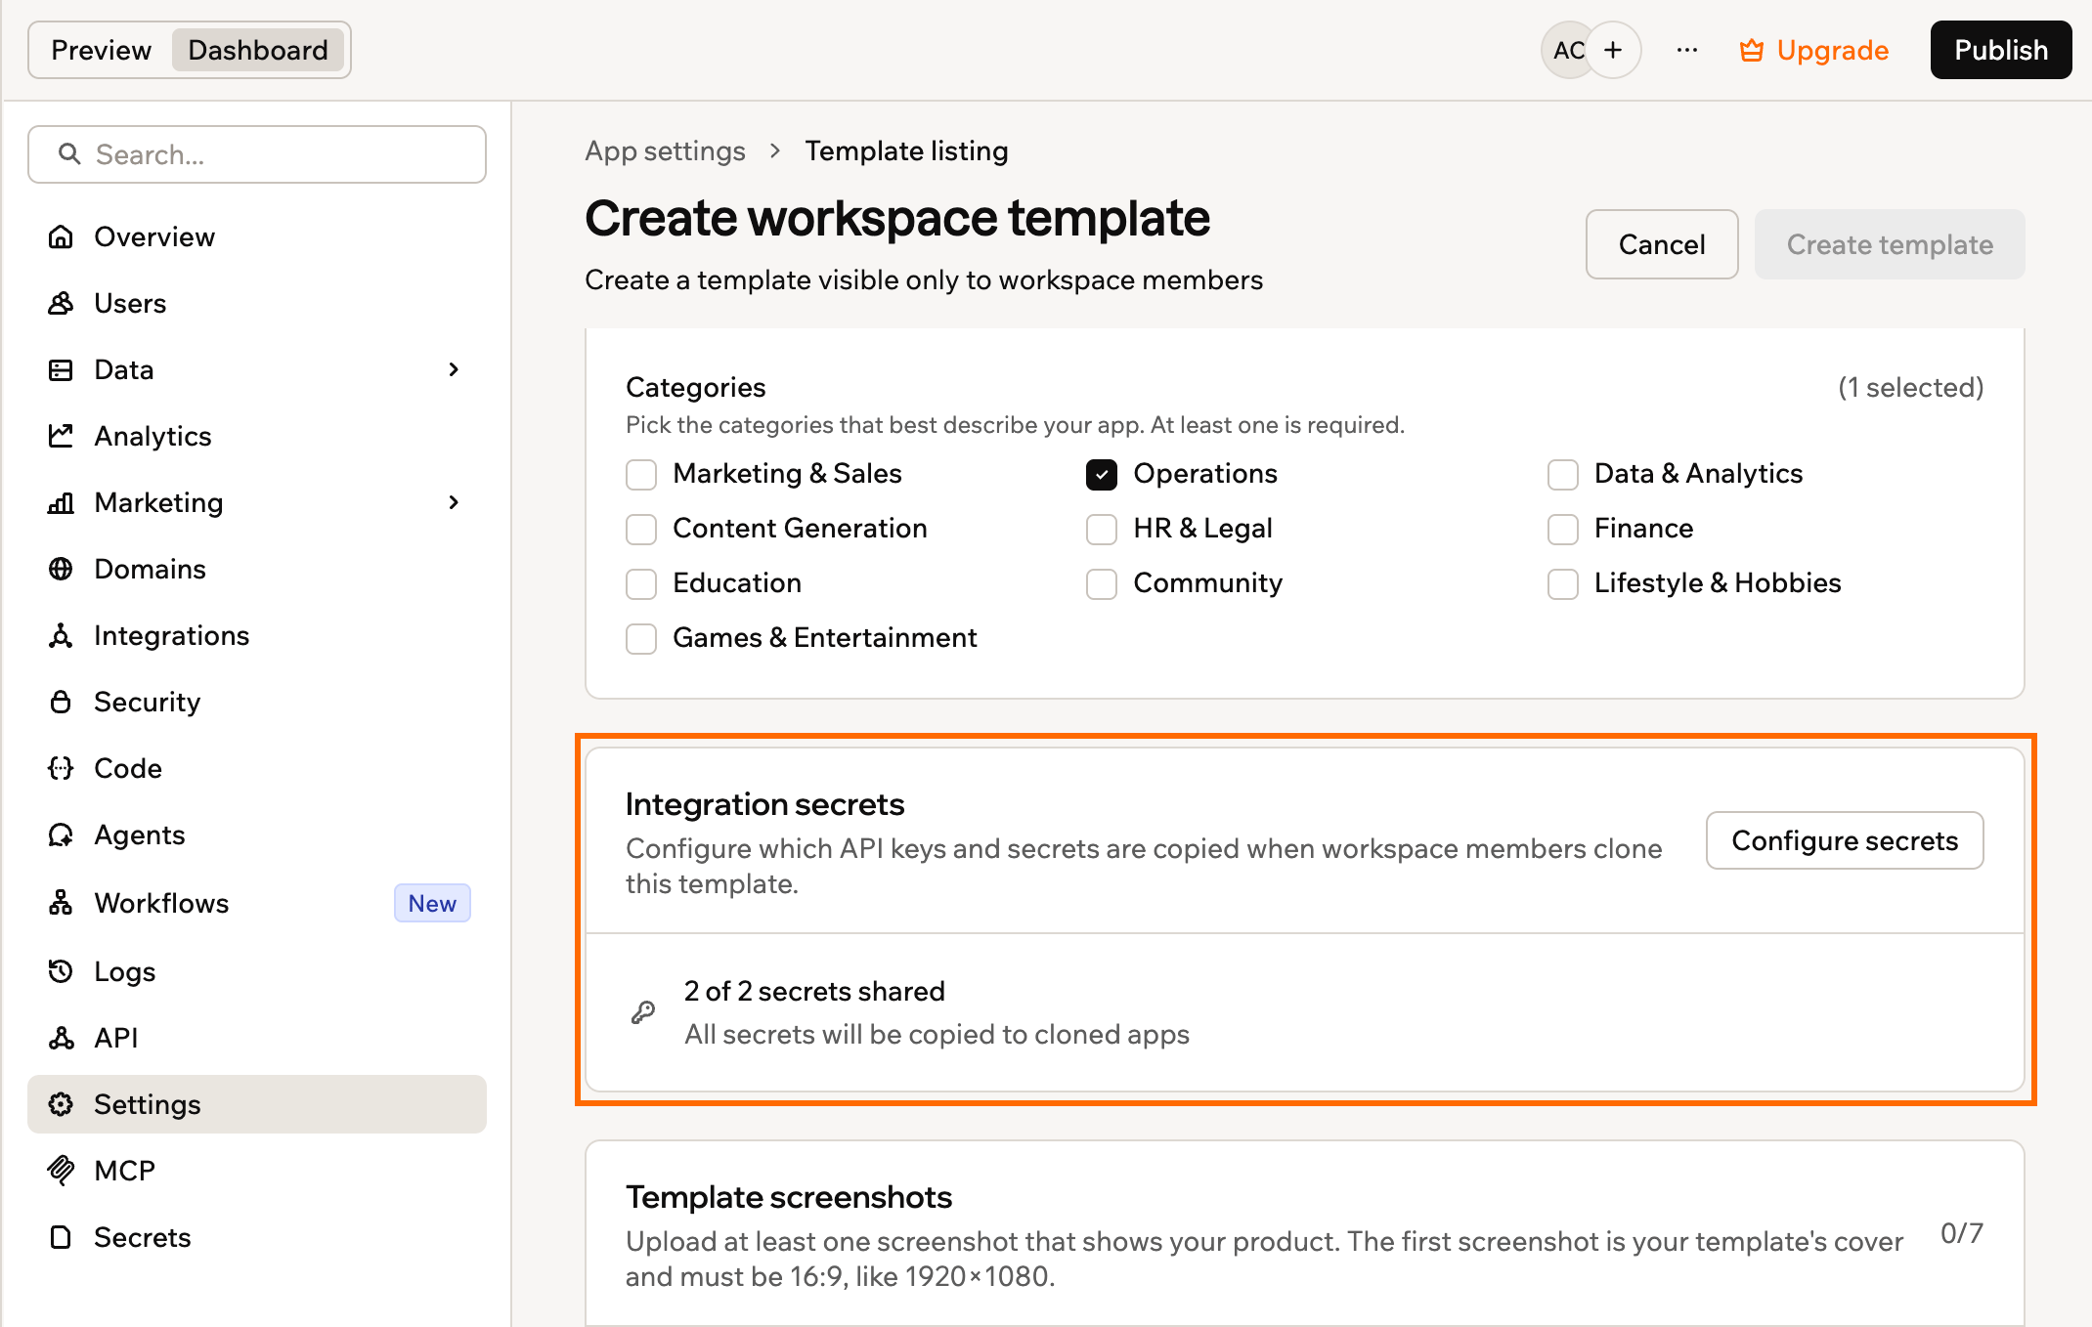Click the AC user avatar
Screen dimensions: 2092x1327
1568,50
